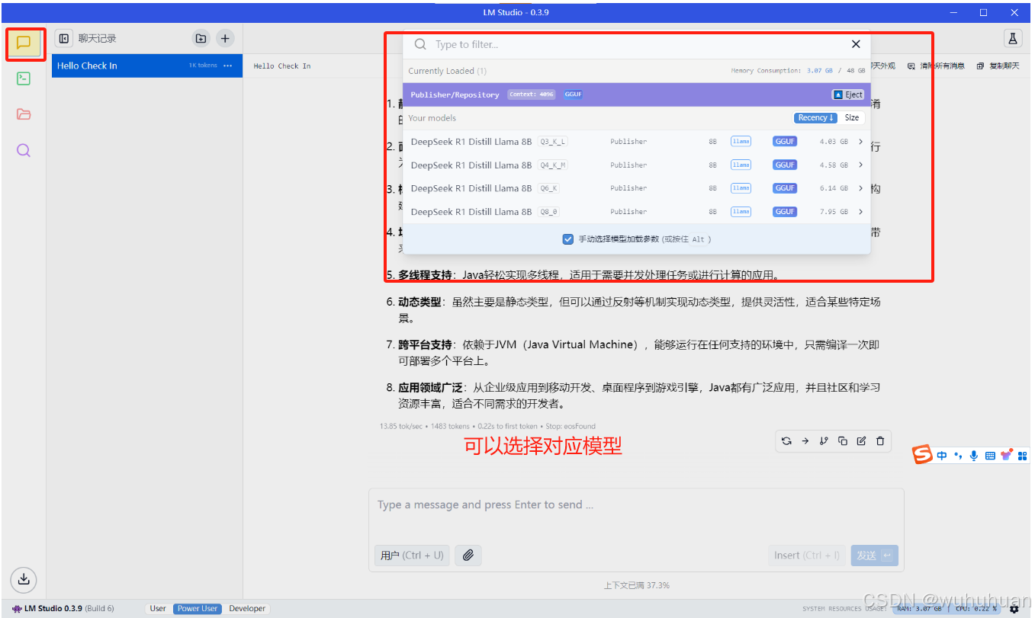Open app settings gear icon

pyautogui.click(x=1014, y=609)
